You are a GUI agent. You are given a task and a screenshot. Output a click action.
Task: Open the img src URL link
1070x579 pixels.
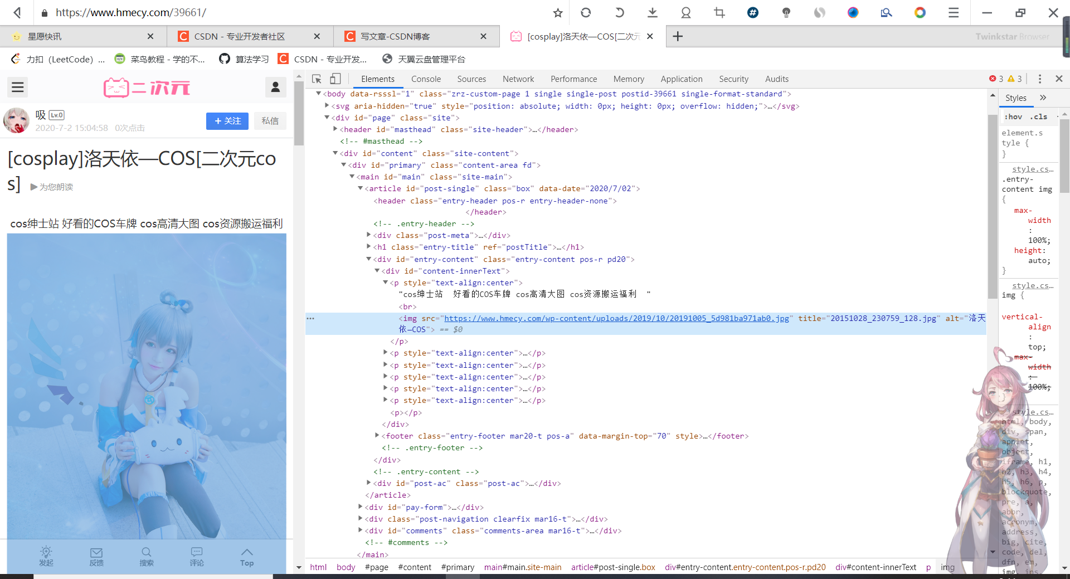pyautogui.click(x=616, y=318)
